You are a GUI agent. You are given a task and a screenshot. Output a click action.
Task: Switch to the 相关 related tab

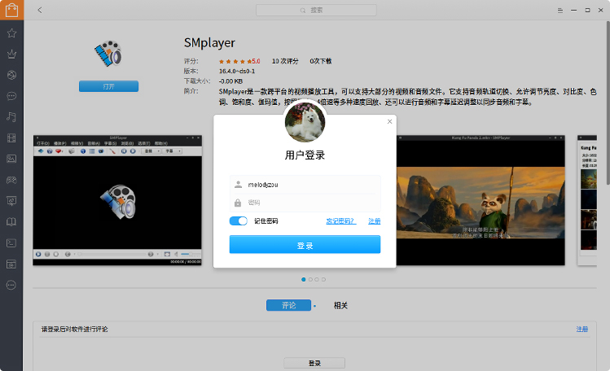click(340, 305)
